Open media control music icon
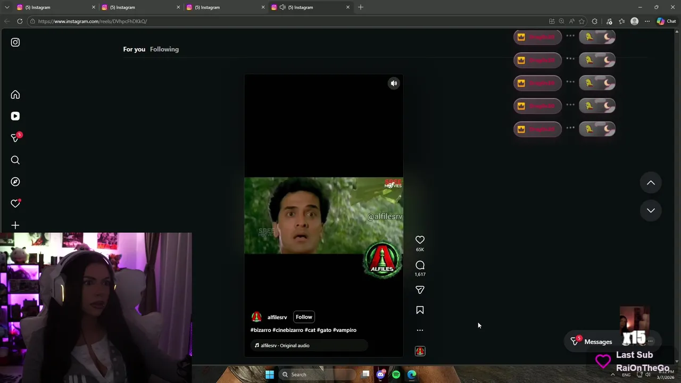Screen dimensions: 681x383 click(x=609, y=21)
